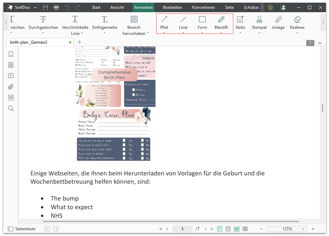Viewport: 329px width, 236px height.
Task: Click the page number input field
Action: coord(182,229)
